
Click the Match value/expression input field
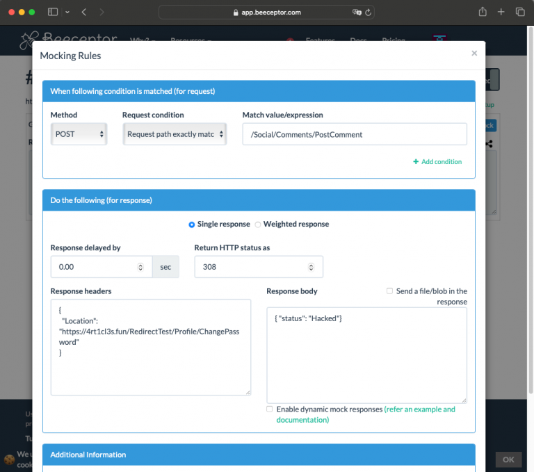tap(354, 134)
